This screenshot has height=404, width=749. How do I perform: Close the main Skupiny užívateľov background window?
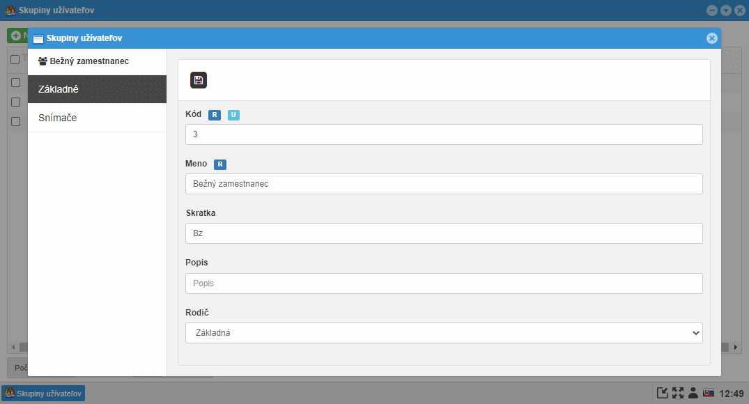(x=739, y=10)
